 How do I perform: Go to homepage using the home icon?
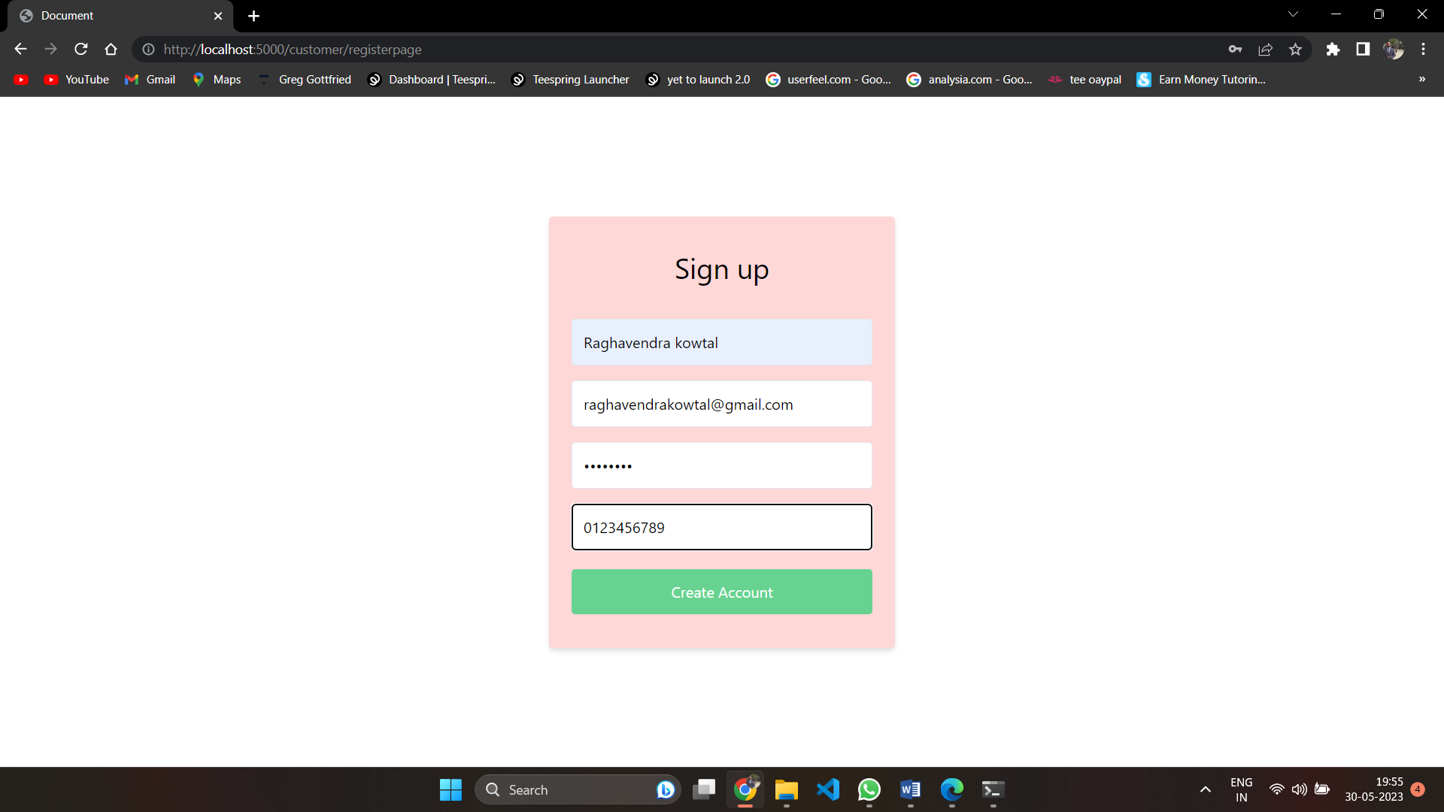[x=111, y=49]
